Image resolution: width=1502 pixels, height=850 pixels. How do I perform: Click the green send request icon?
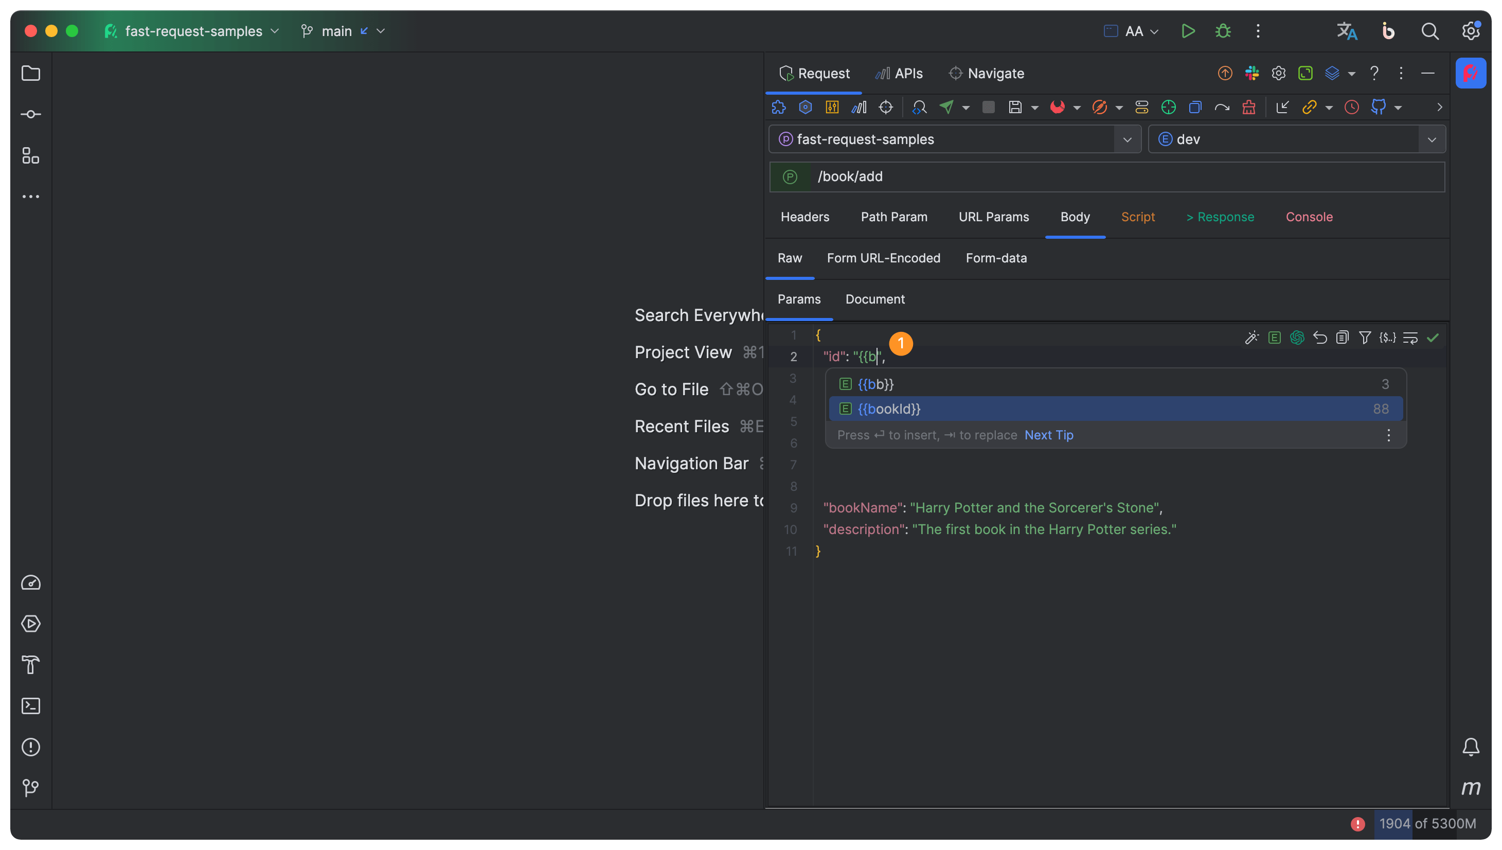pyautogui.click(x=946, y=108)
